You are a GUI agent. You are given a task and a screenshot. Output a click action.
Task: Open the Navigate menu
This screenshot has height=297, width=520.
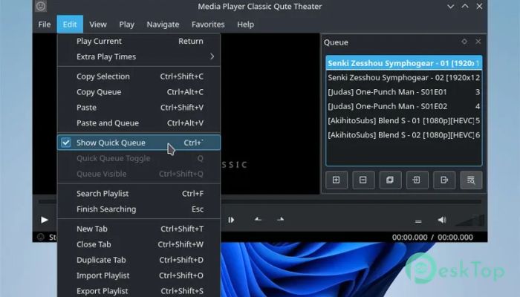(x=163, y=25)
